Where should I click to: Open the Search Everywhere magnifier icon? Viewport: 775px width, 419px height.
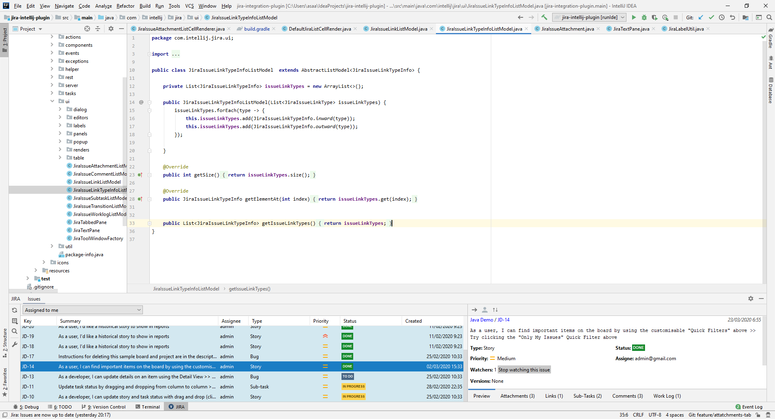(x=769, y=17)
